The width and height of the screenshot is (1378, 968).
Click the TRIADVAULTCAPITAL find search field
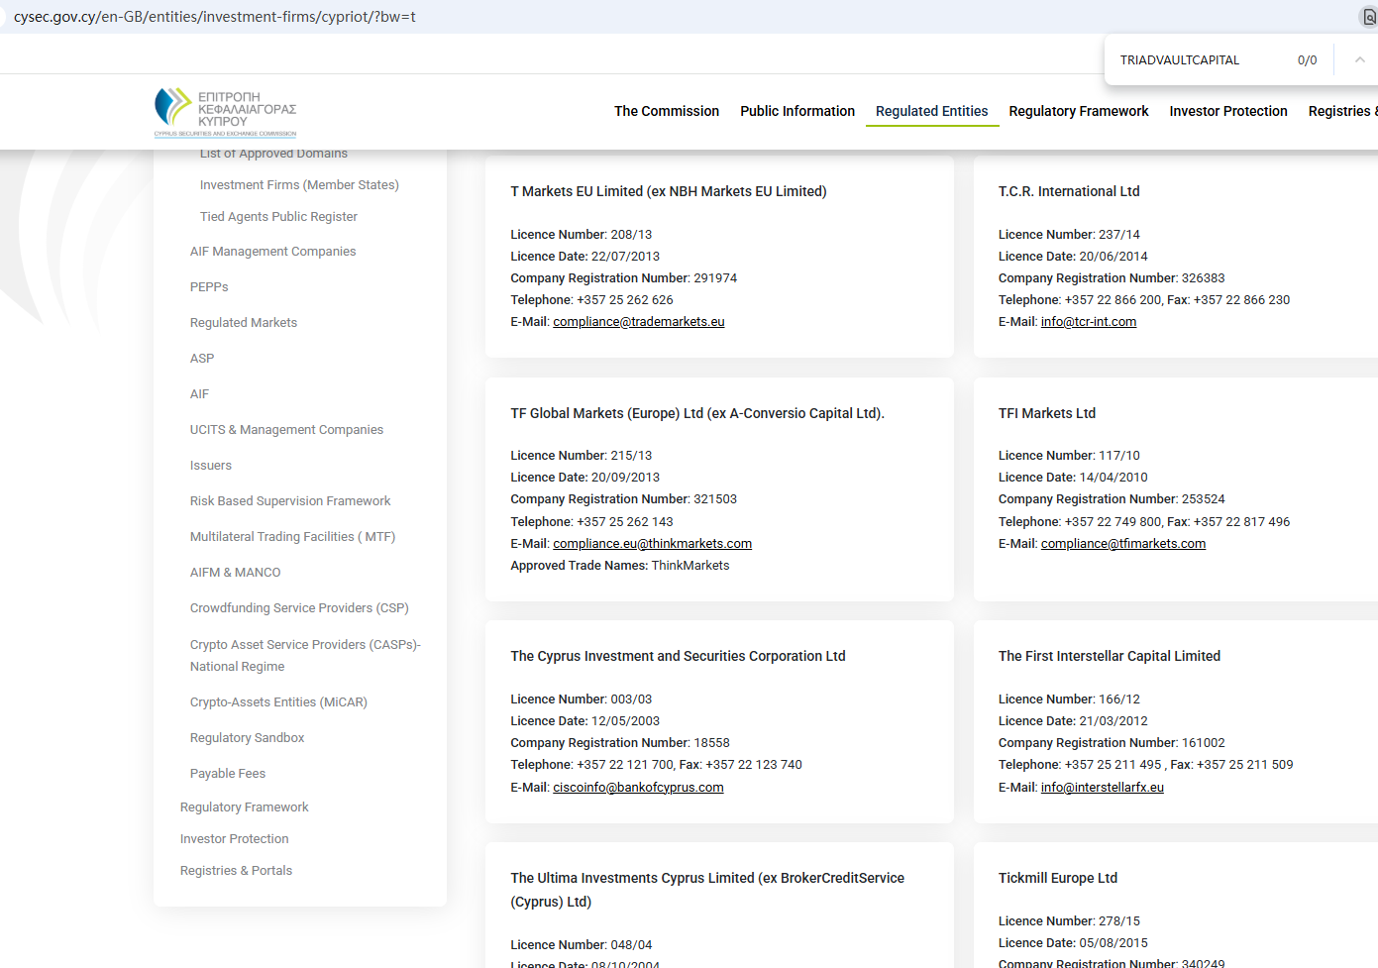[x=1199, y=60]
